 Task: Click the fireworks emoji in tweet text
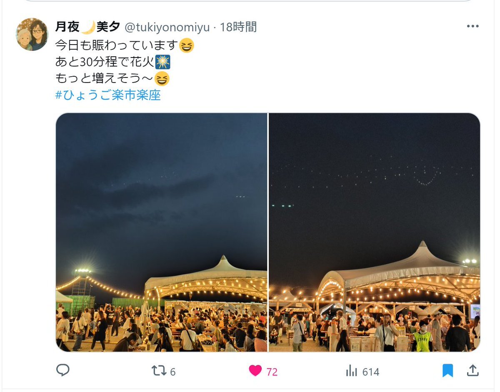pos(162,62)
